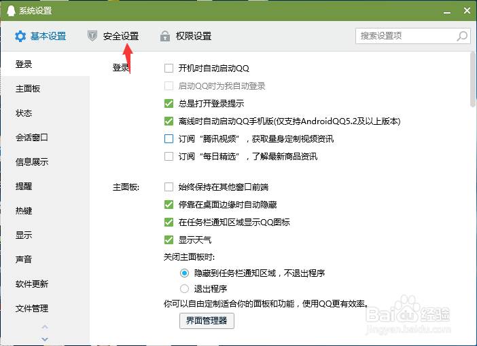
Task: Uncheck 显示天气 checkbox
Action: point(169,239)
